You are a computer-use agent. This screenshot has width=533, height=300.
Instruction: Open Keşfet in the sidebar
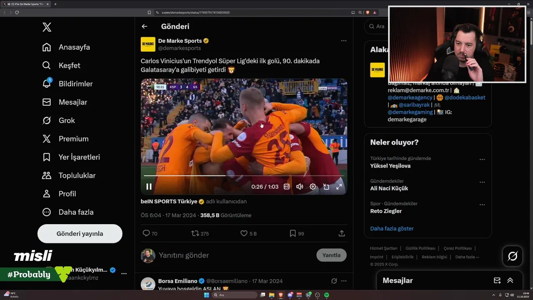click(x=61, y=65)
